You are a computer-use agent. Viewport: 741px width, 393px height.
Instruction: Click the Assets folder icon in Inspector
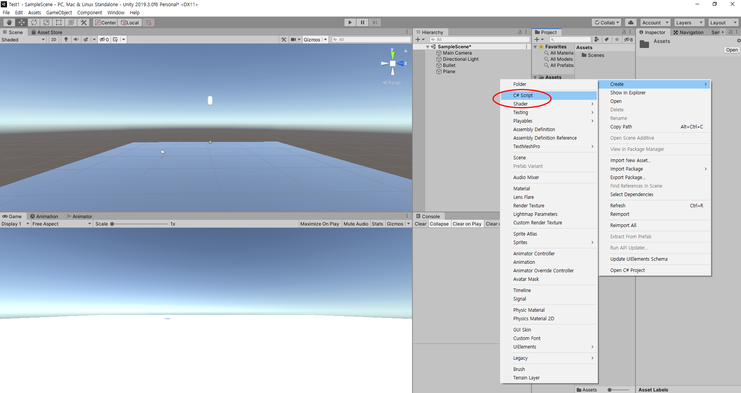pyautogui.click(x=644, y=44)
